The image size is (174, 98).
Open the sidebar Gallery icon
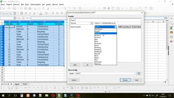pos(171,32)
